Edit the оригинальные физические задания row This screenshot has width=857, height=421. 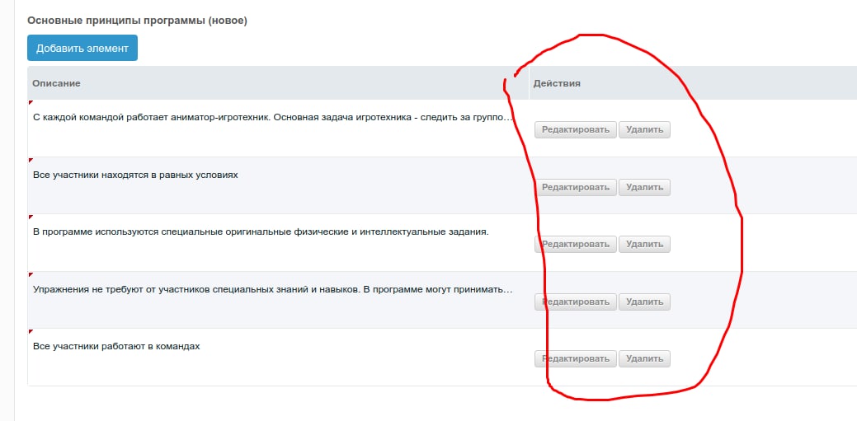click(576, 244)
